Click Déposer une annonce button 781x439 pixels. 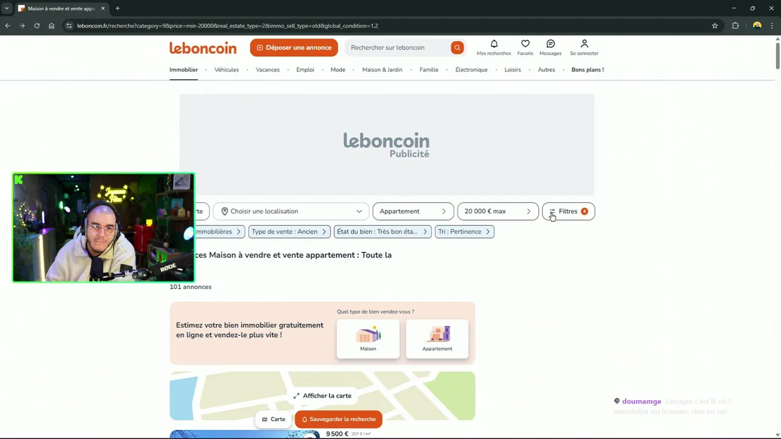[294, 48]
